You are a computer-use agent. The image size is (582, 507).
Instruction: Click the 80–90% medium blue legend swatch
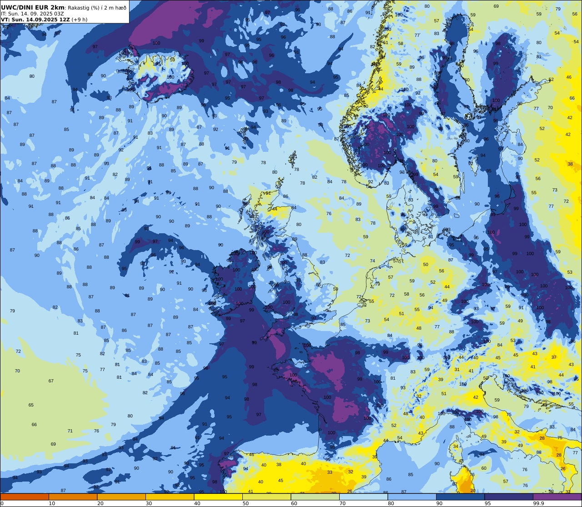click(412, 497)
